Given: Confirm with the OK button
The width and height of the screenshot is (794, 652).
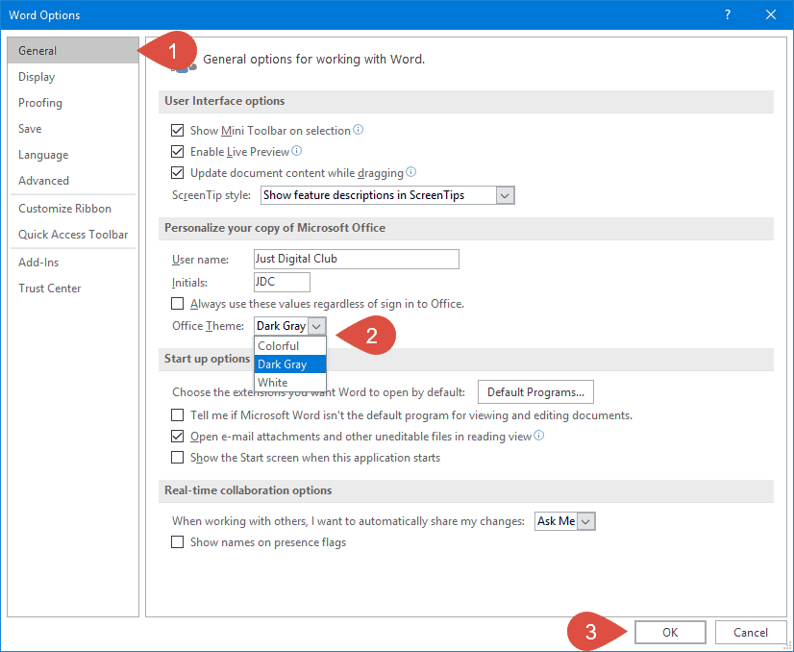Looking at the screenshot, I should point(670,632).
